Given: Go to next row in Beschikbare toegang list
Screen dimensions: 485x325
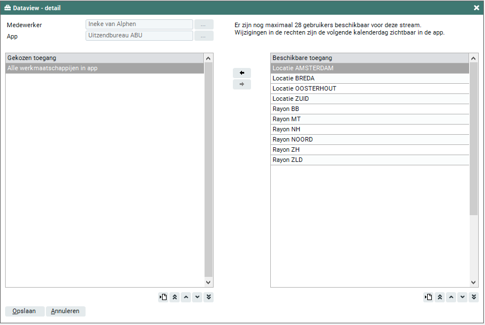Looking at the screenshot, I should pyautogui.click(x=462, y=297).
